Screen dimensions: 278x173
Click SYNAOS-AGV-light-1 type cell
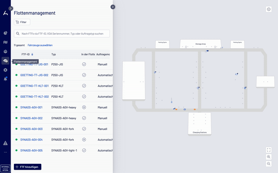coord(64,150)
